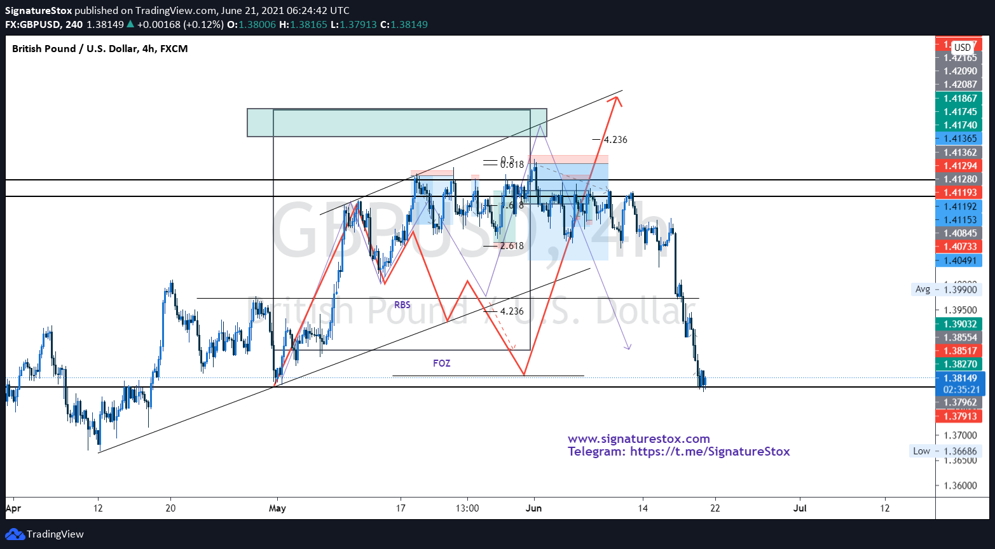Click the 22 date on time axis
The height and width of the screenshot is (549, 995).
[x=715, y=508]
